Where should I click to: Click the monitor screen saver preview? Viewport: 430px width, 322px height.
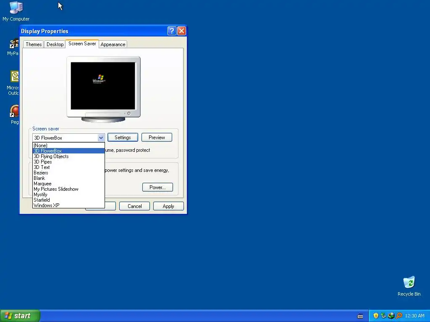click(103, 86)
